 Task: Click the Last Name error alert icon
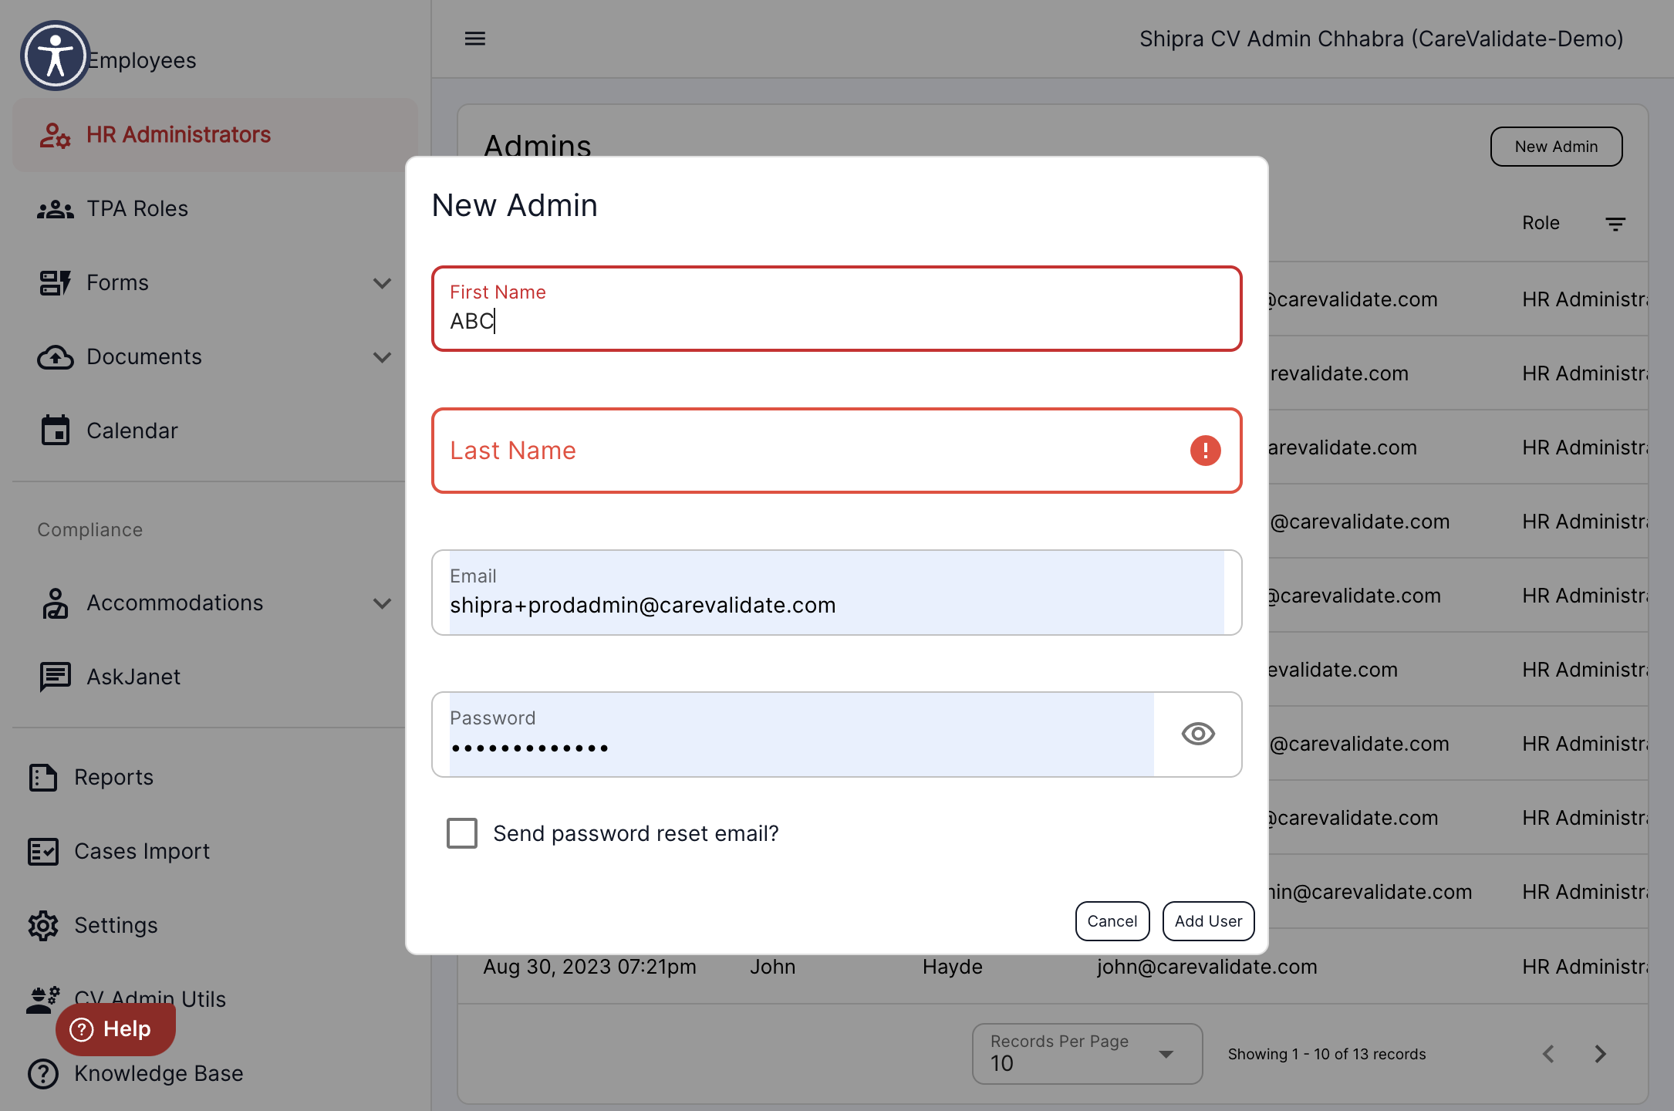point(1205,451)
